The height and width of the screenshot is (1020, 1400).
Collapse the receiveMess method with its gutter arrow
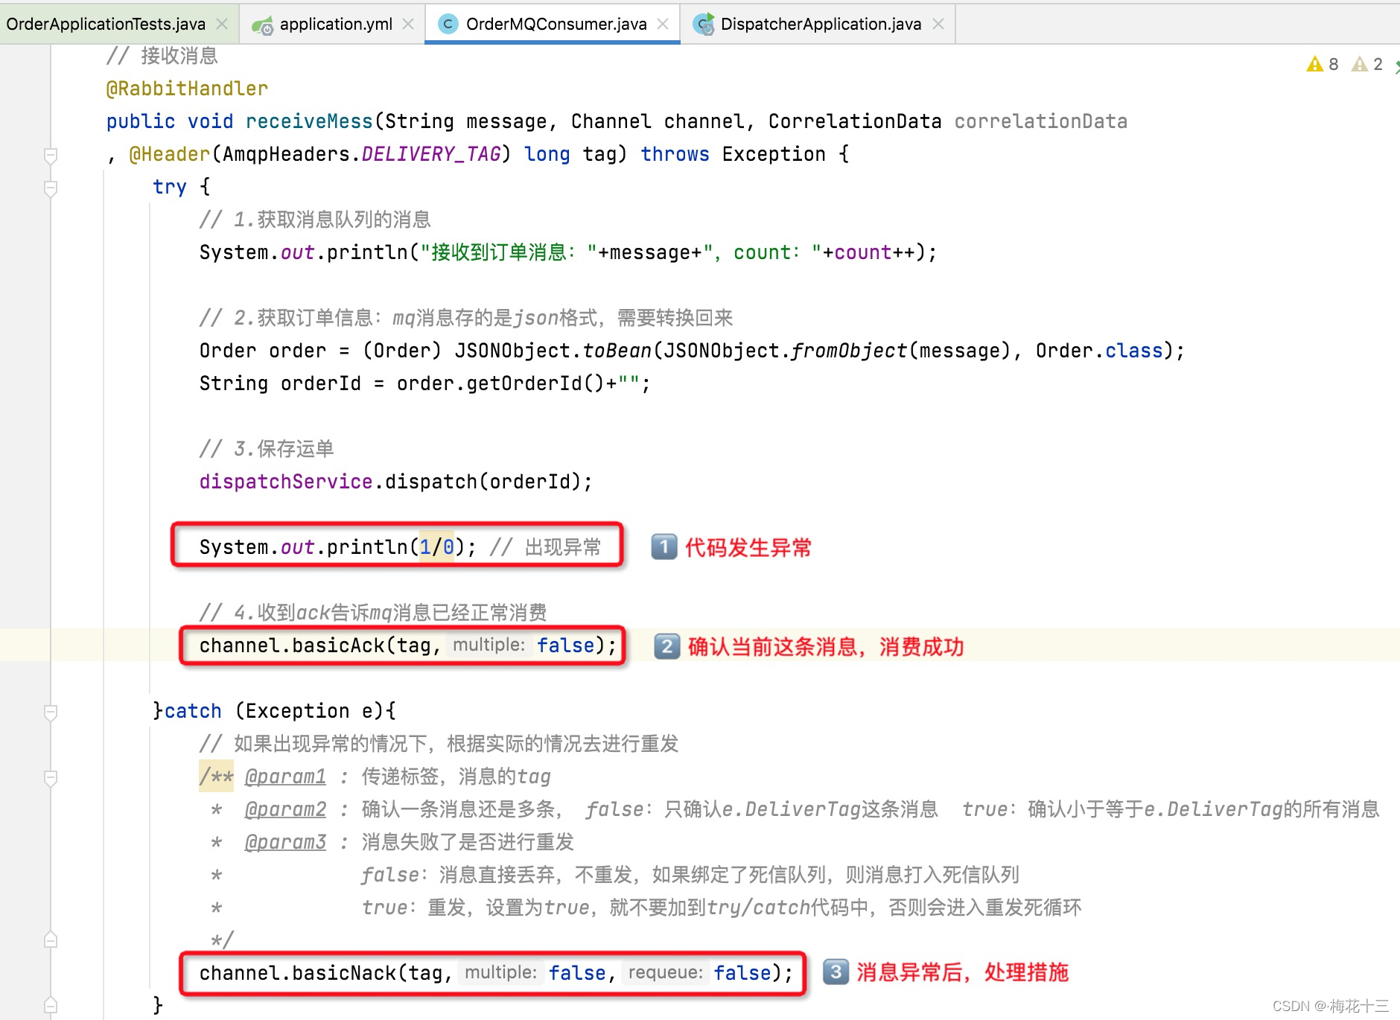50,155
